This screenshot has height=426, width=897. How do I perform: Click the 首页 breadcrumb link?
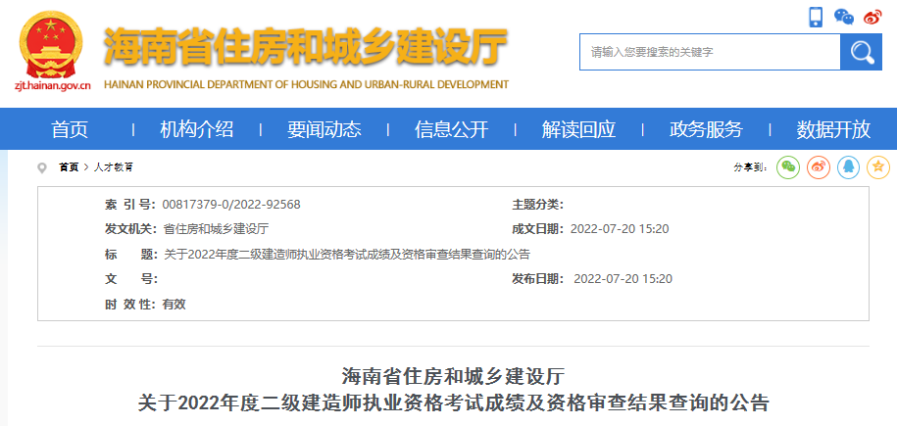click(69, 167)
